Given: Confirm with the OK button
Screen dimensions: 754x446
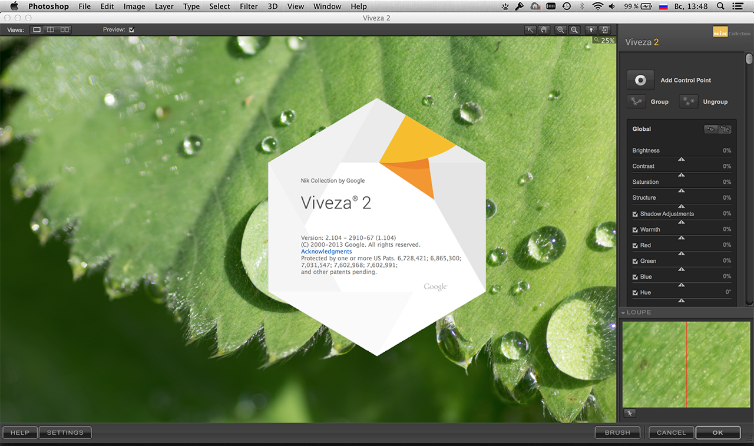Looking at the screenshot, I should pyautogui.click(x=717, y=432).
